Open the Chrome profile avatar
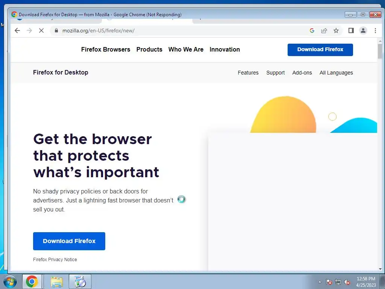Screen dimensions: 385x289 click(363, 30)
